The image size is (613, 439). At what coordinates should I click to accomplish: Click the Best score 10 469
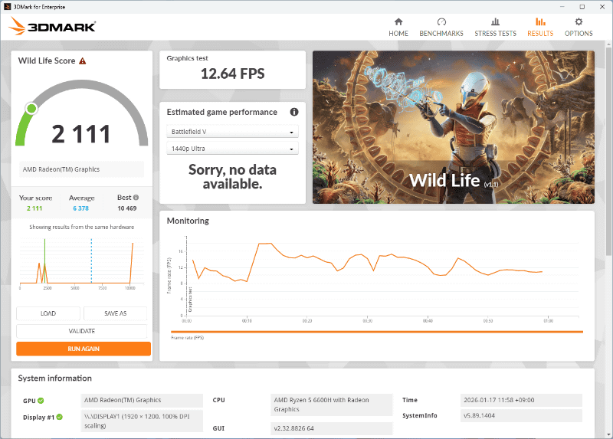coord(127,208)
